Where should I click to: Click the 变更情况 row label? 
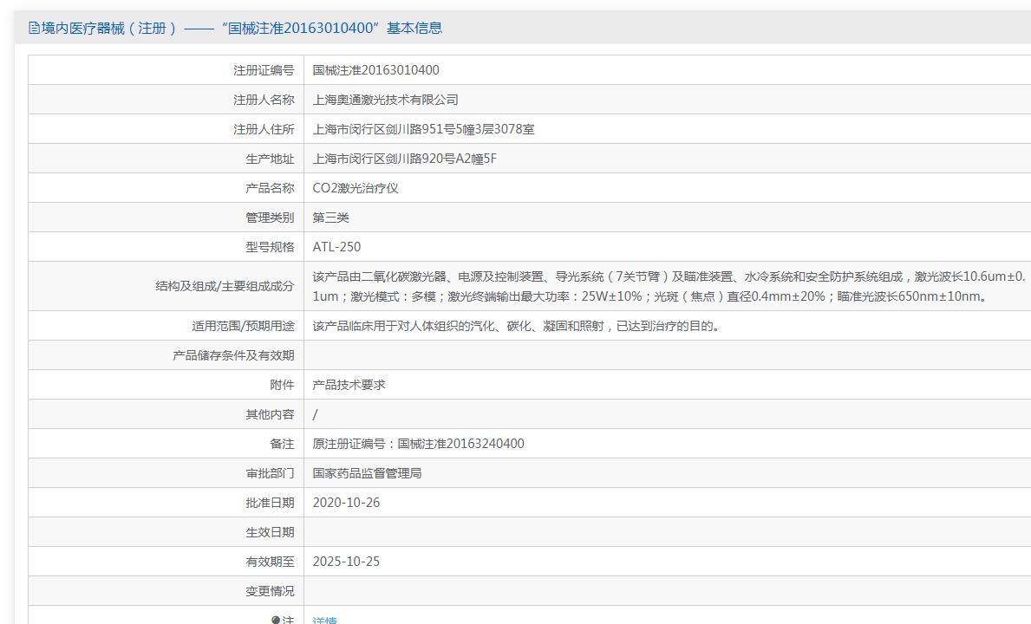pyautogui.click(x=270, y=591)
